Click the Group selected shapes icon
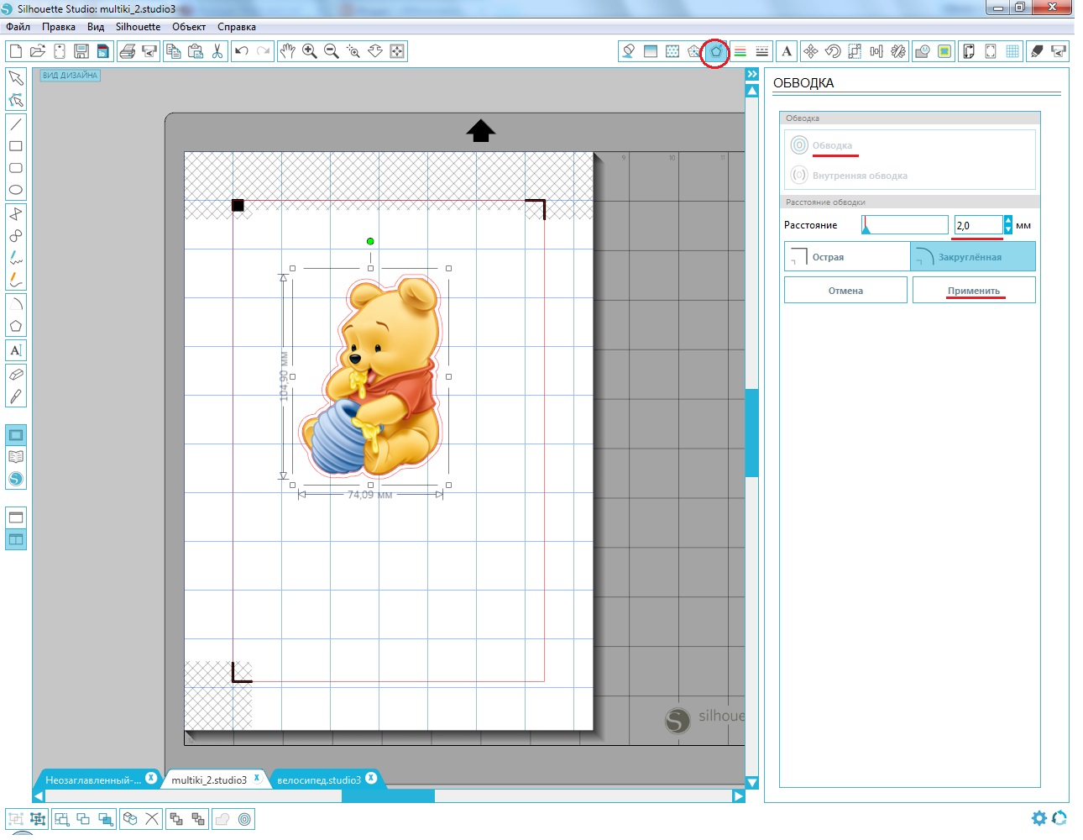The width and height of the screenshot is (1083, 840). point(15,819)
